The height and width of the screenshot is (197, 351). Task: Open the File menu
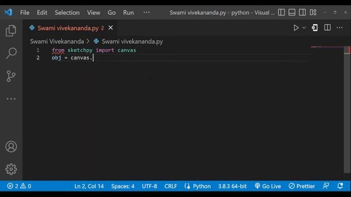coord(25,13)
